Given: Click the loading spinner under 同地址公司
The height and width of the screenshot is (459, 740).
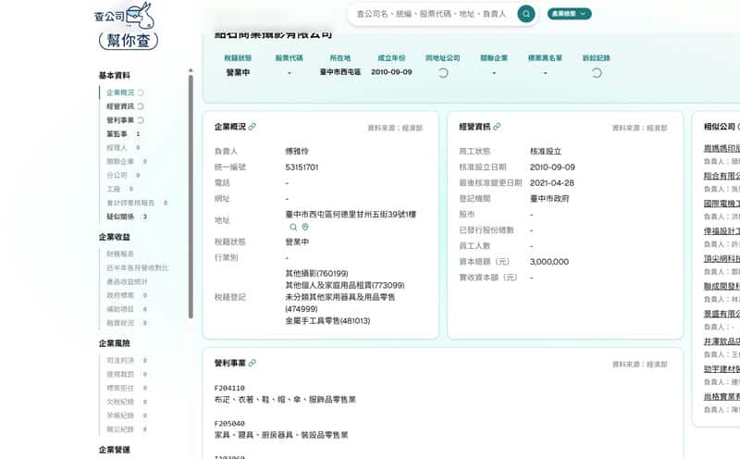Looking at the screenshot, I should click(443, 73).
